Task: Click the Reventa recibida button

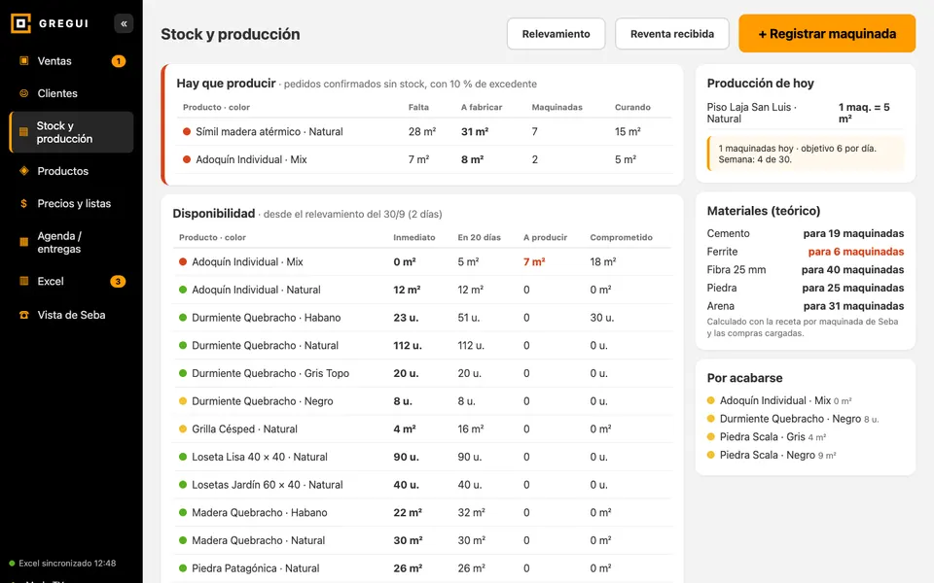Action: tap(672, 34)
